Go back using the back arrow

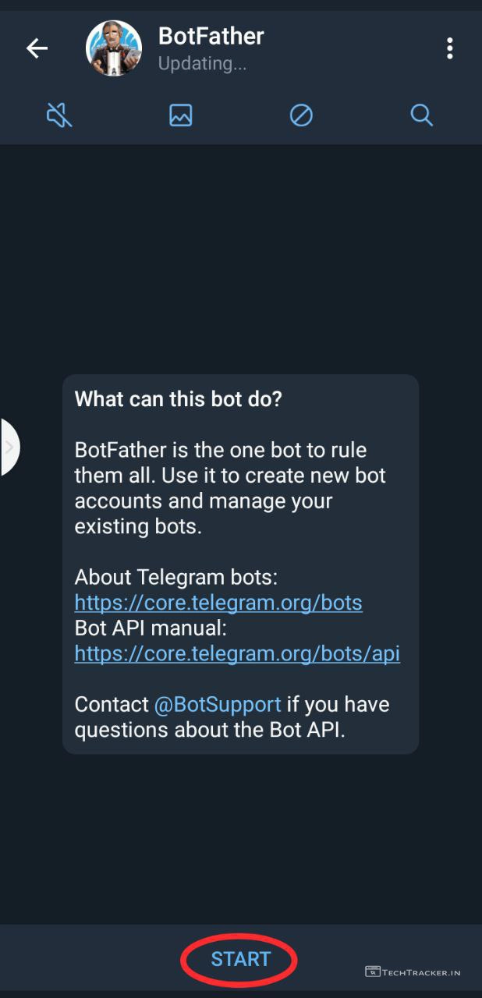[37, 48]
